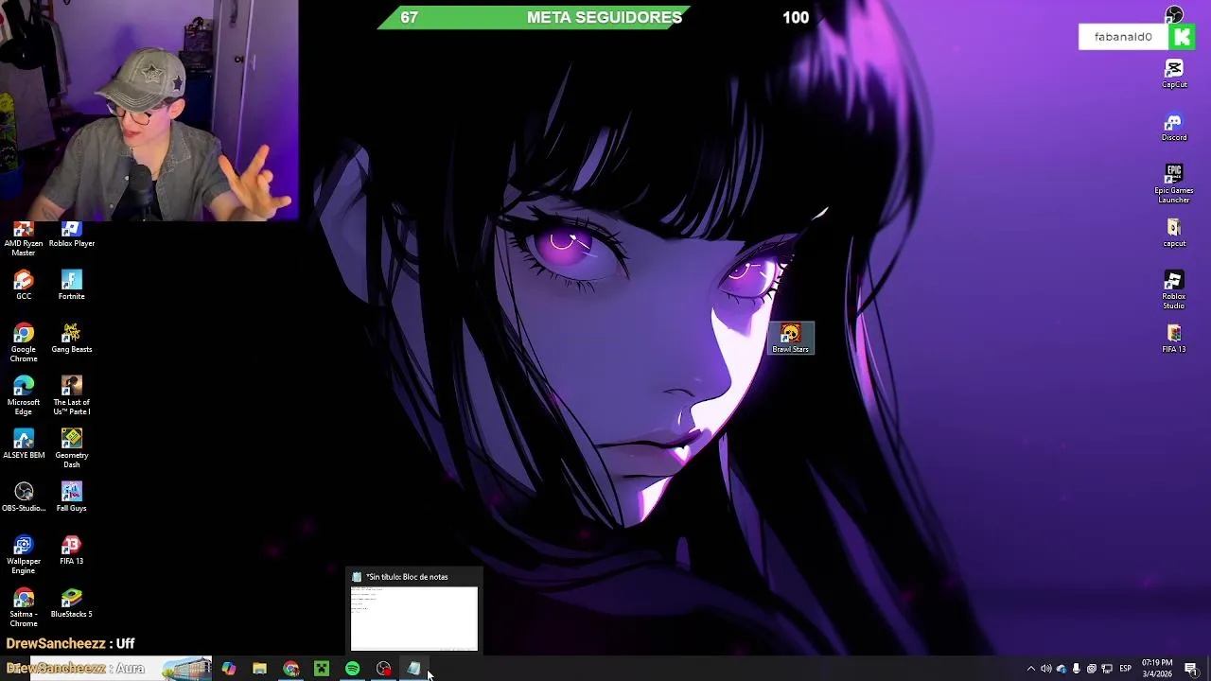Expand the hidden tray icons chevron
Viewport: 1211px width, 681px height.
click(1031, 669)
